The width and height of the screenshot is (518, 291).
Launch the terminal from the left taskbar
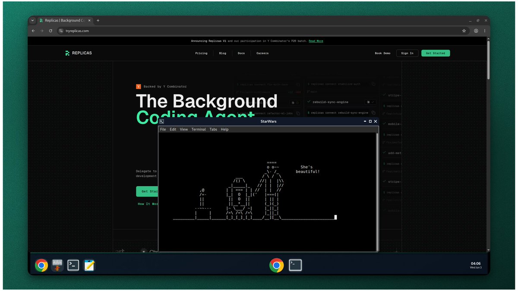[73, 265]
